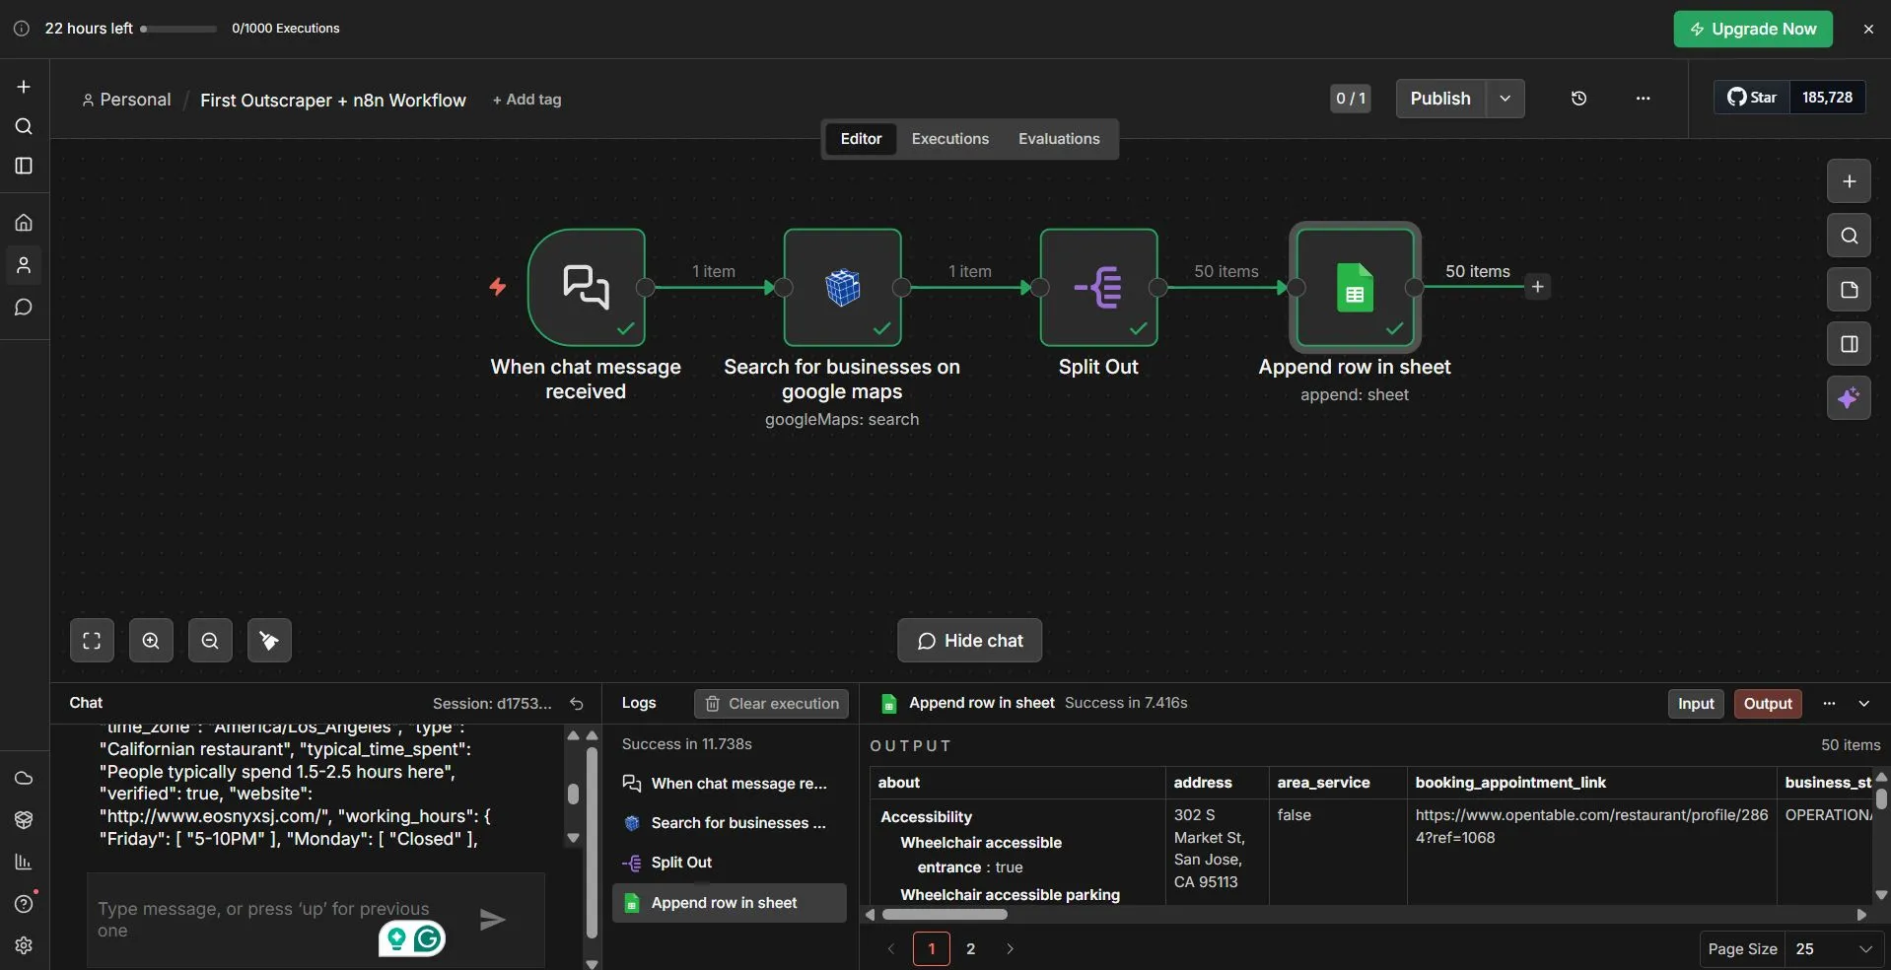Viewport: 1891px width, 970px height.
Task: Open the Page Size dropdown
Action: (x=1833, y=948)
